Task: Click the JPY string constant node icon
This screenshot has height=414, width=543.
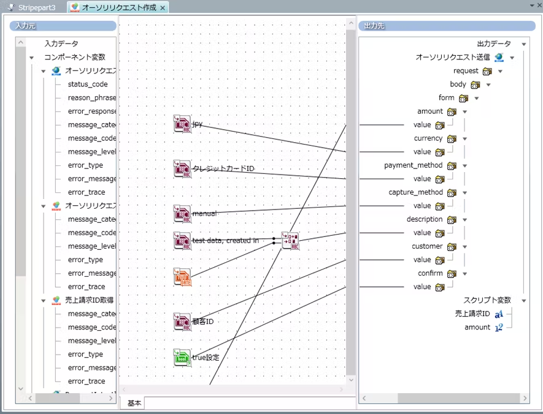Action: [182, 124]
